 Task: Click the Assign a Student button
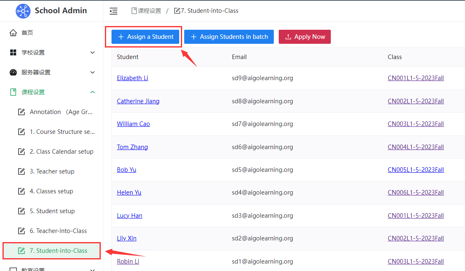coord(146,37)
